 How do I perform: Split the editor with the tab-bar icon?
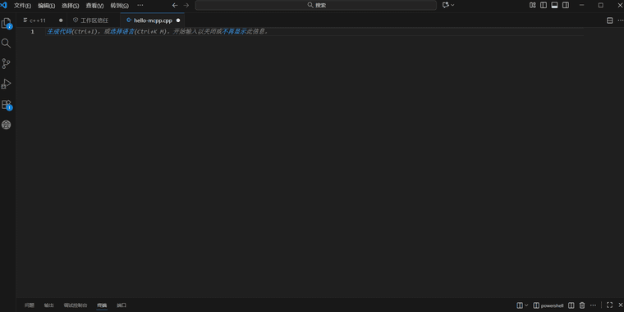click(610, 20)
